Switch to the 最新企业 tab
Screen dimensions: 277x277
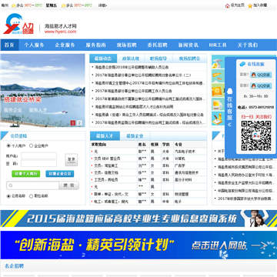click(135, 136)
